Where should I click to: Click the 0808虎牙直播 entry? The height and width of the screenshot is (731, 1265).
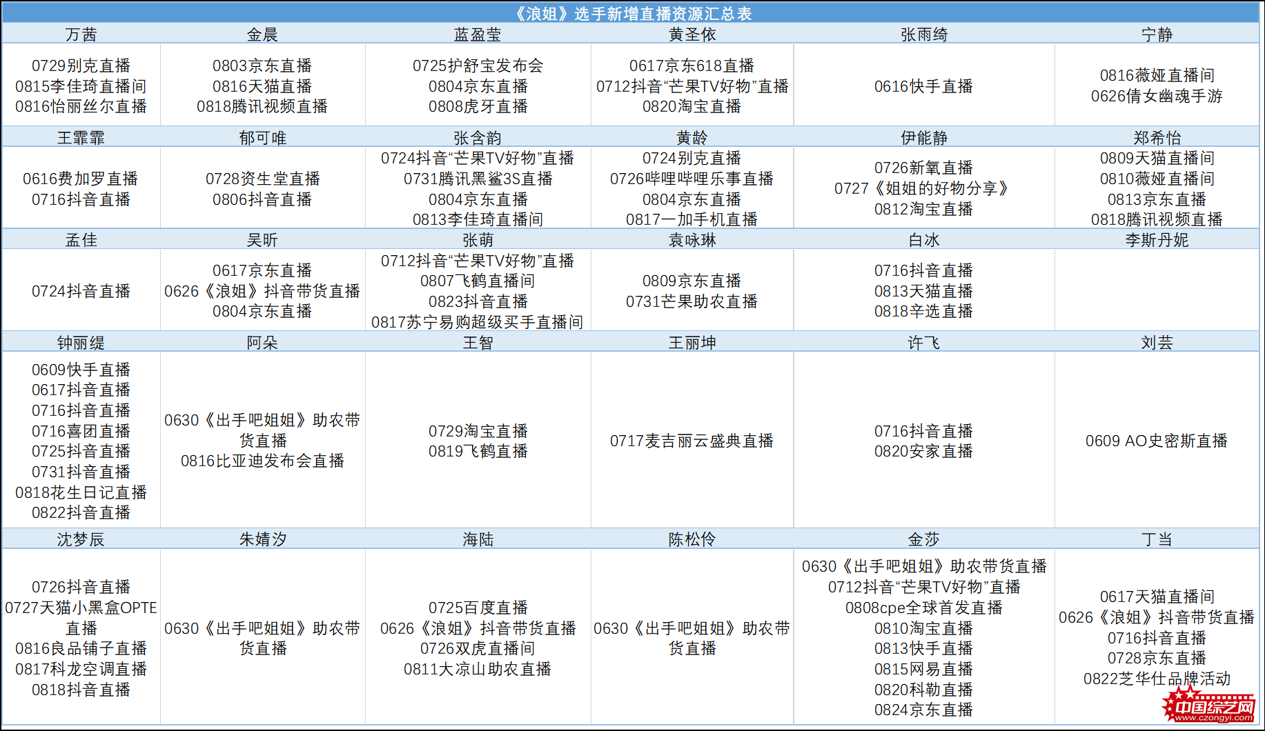click(x=478, y=106)
